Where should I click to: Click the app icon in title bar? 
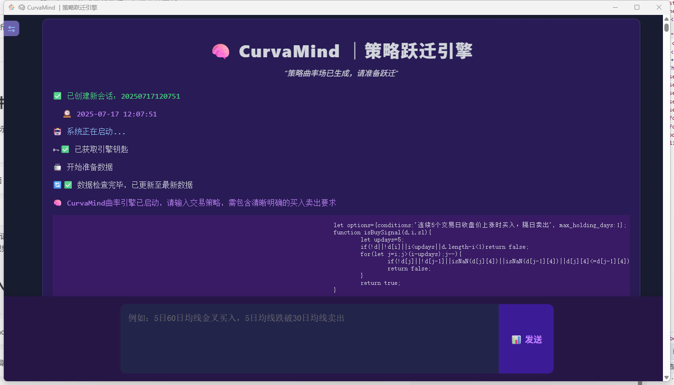12,7
